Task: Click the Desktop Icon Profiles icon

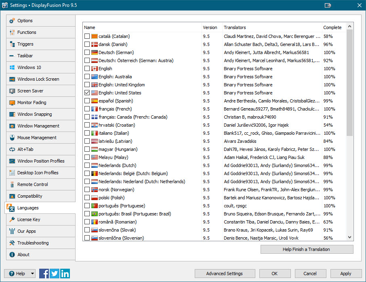Action: (x=12, y=173)
